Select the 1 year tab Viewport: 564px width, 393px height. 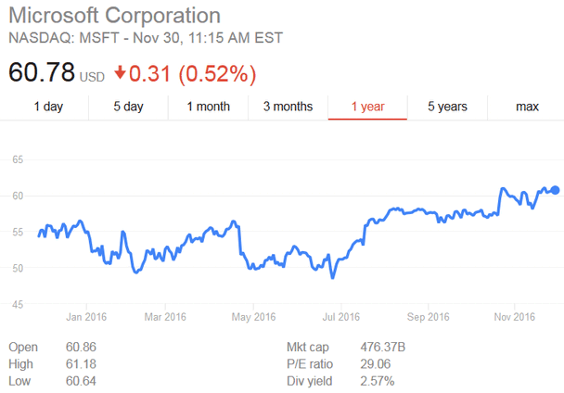367,107
